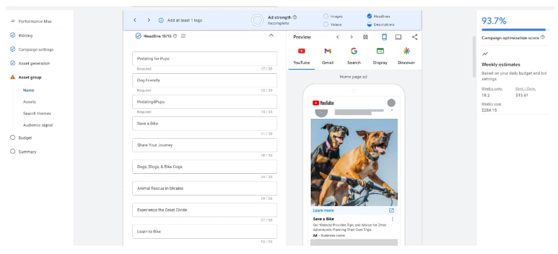
Task: Click the Asset group warning triangle icon
Action: pyautogui.click(x=13, y=77)
